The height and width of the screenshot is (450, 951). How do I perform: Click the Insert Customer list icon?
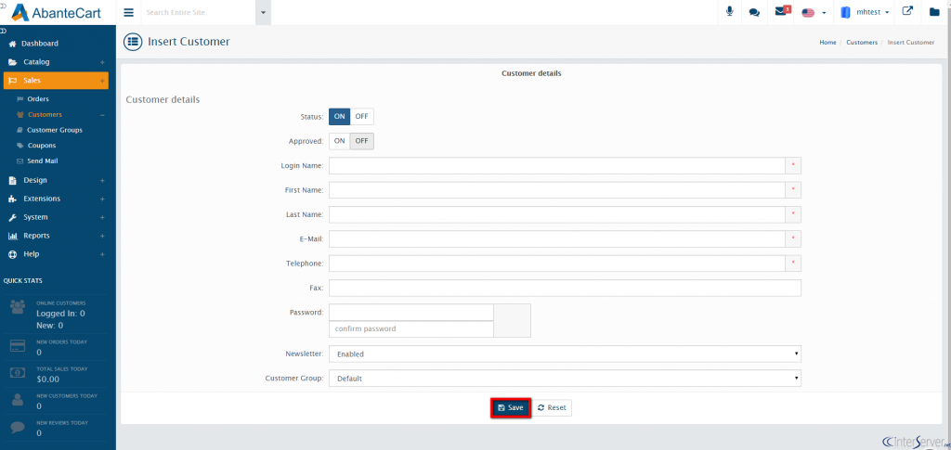[132, 42]
